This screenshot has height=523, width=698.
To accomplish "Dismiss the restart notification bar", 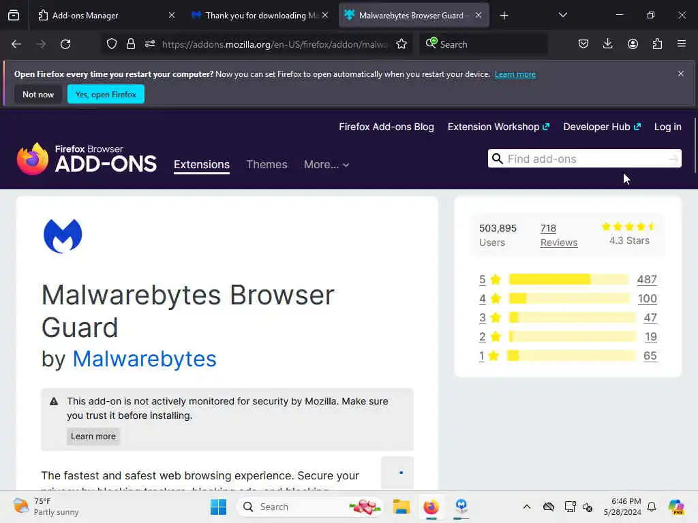I will point(681,74).
